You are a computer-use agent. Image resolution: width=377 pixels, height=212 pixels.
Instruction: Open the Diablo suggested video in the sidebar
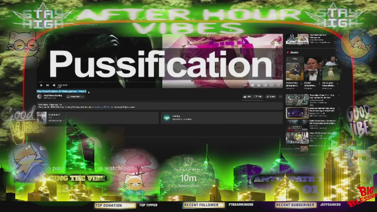[x=297, y=126]
